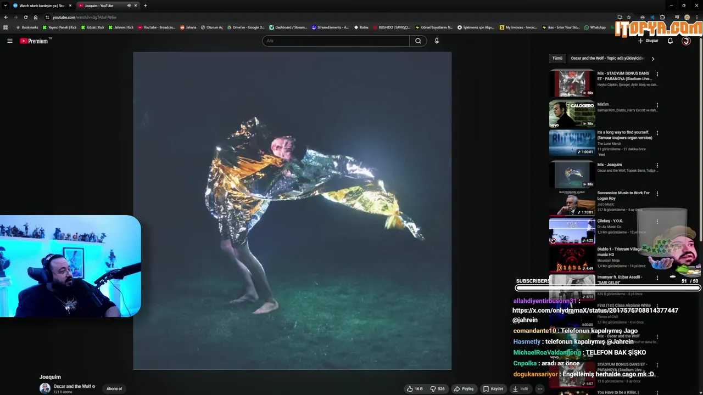Close the Joaquim - YouTube tab

click(136, 5)
